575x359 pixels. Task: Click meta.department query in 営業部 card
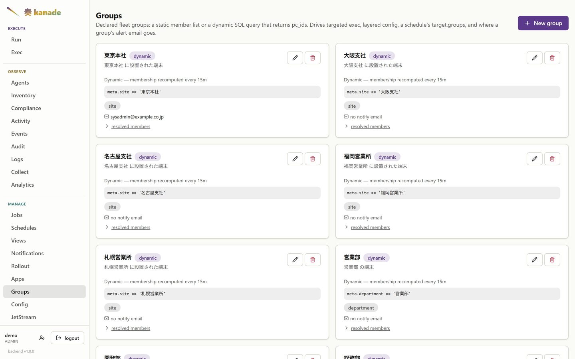(452, 294)
